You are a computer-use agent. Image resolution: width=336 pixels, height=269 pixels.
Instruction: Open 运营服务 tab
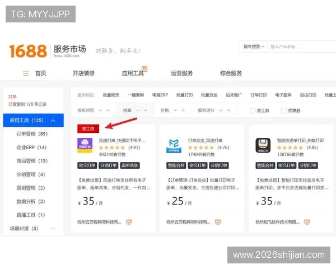click(182, 73)
